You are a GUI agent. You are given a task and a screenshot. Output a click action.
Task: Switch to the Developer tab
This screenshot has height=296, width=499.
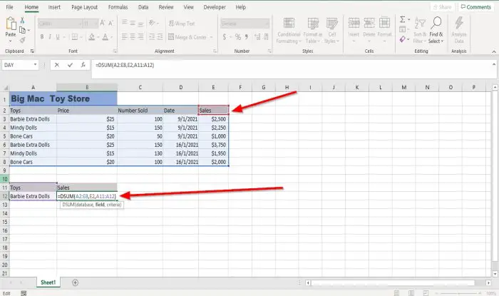[215, 7]
